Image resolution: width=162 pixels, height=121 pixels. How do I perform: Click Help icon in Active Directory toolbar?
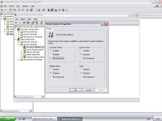click(x=44, y=10)
